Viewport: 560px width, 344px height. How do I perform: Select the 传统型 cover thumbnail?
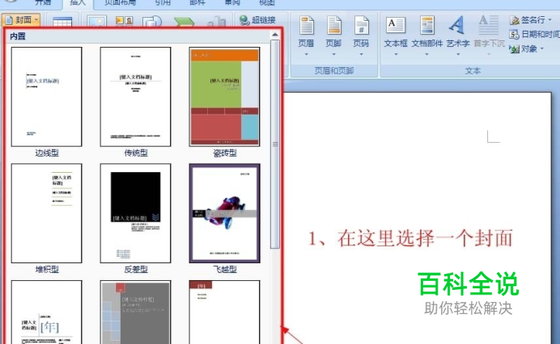[x=135, y=97]
